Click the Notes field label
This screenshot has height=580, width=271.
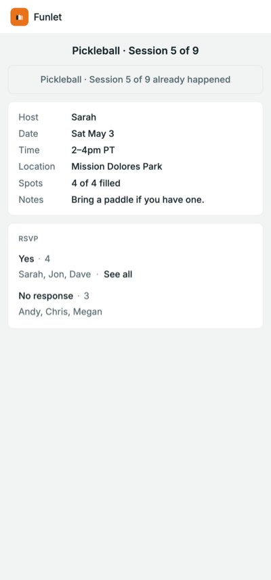(x=31, y=200)
